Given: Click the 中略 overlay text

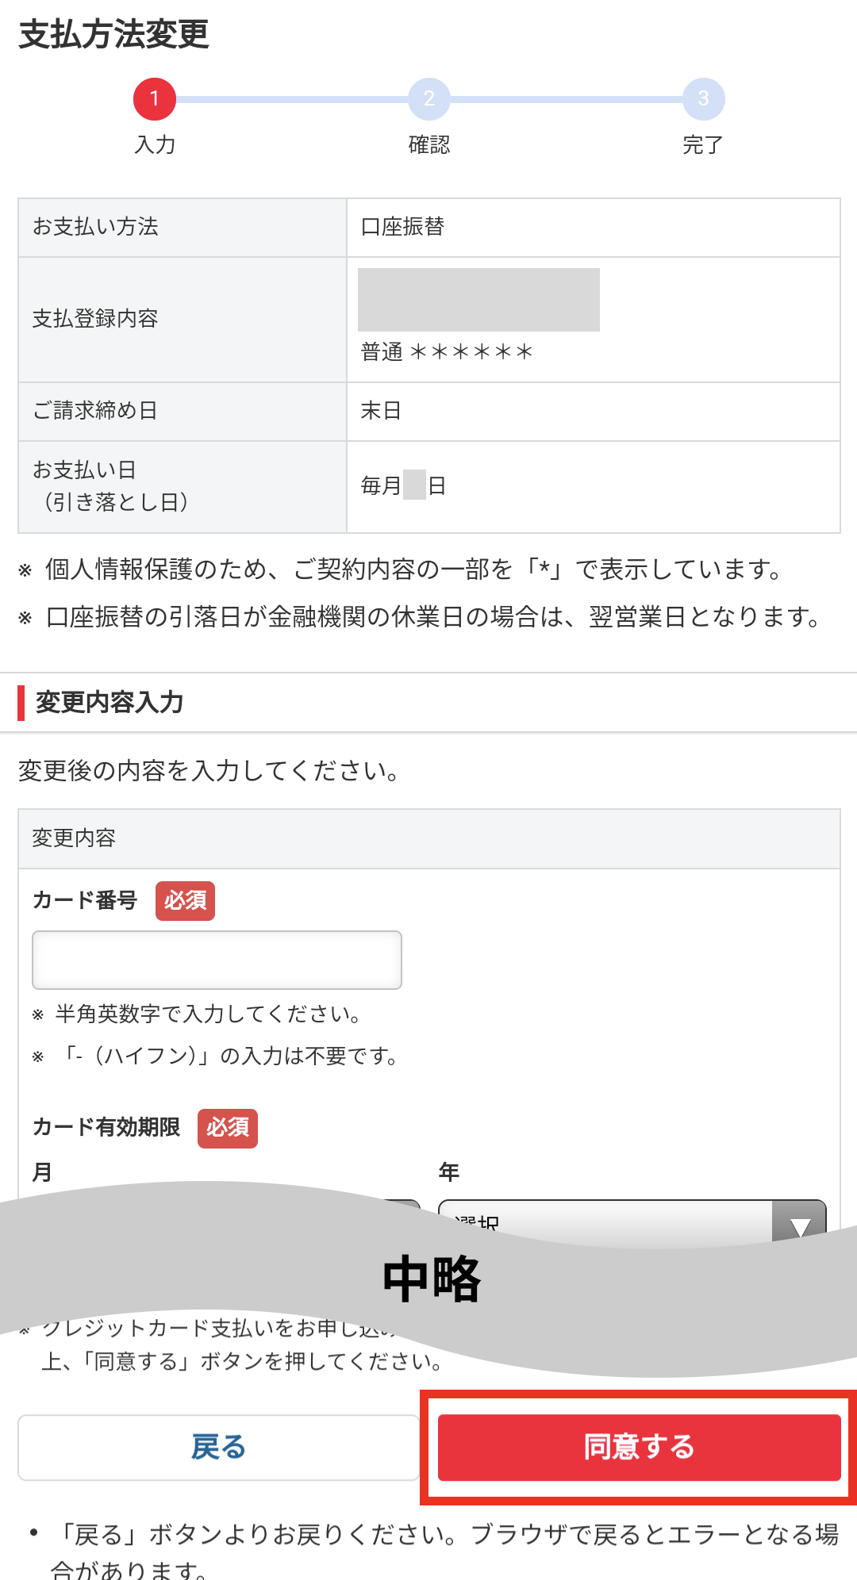Looking at the screenshot, I should point(431,1279).
